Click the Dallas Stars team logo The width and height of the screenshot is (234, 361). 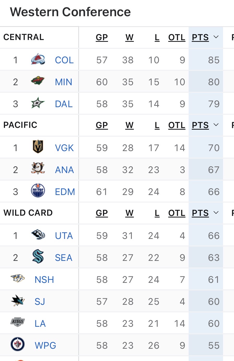[38, 103]
